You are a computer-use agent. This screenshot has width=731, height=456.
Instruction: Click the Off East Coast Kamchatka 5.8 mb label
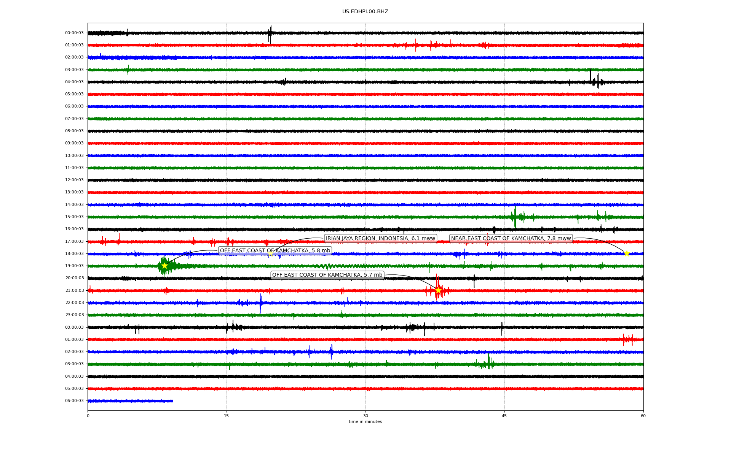click(275, 250)
